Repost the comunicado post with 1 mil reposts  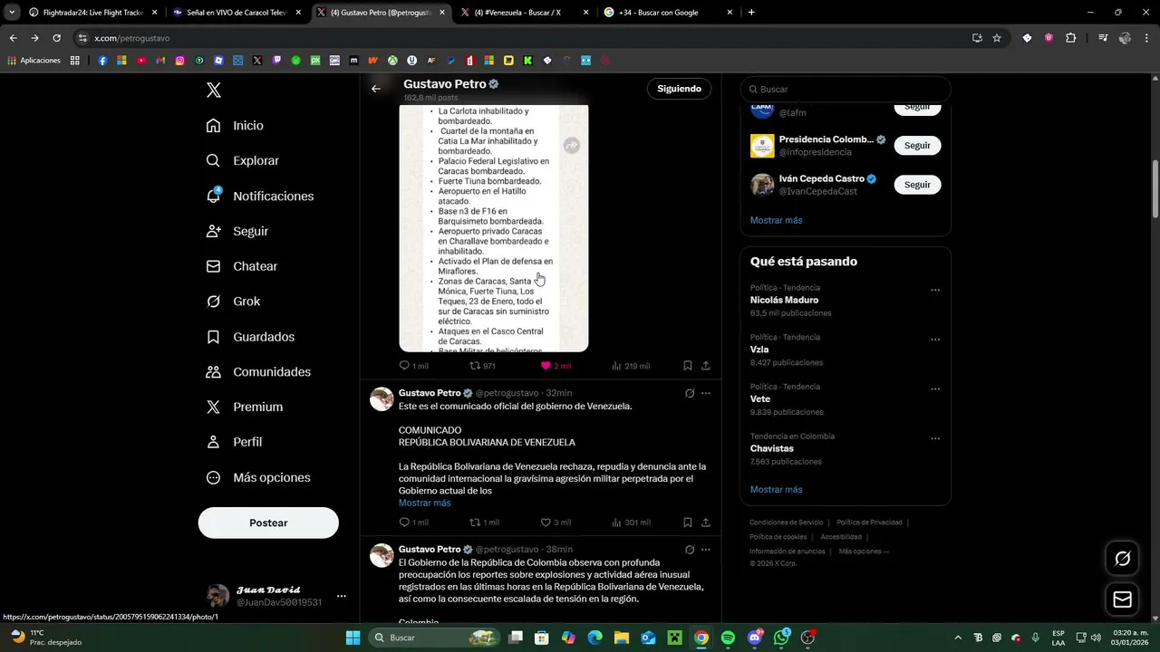point(484,523)
